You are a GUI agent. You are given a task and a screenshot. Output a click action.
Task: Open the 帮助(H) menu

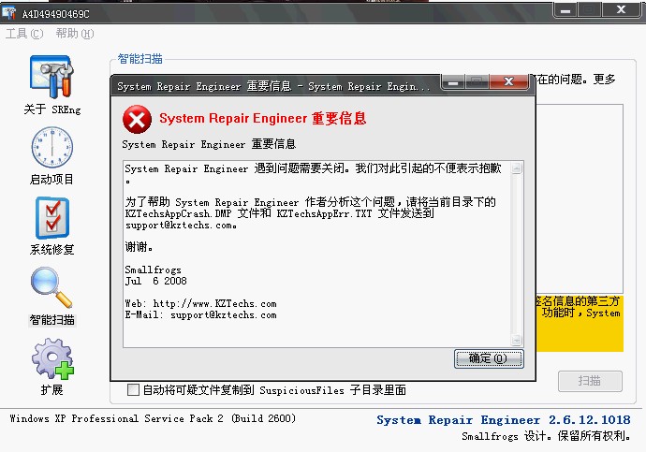click(75, 34)
